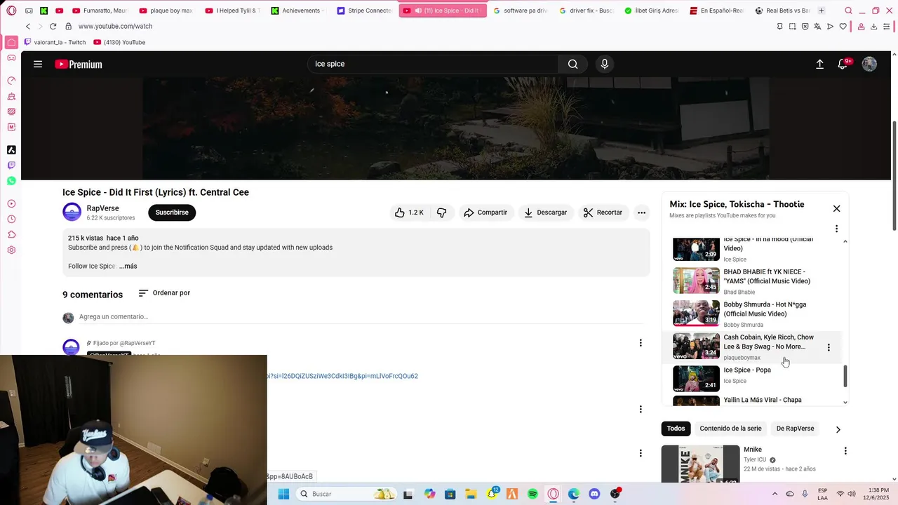Download video with Descargar button

point(545,213)
